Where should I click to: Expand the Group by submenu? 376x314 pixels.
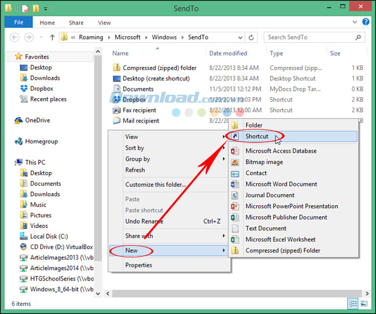point(224,158)
